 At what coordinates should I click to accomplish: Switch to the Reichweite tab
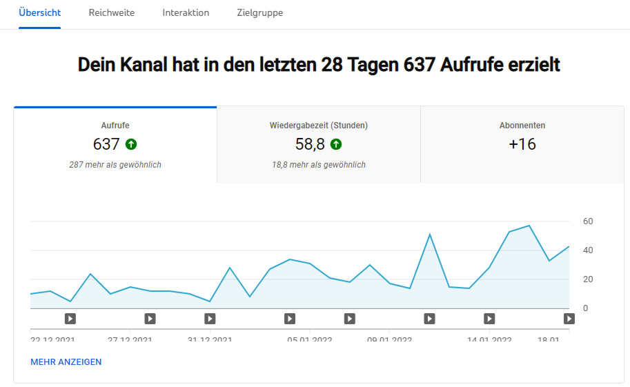pos(112,13)
